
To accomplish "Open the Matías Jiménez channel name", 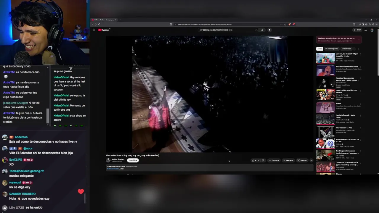I will (118, 159).
